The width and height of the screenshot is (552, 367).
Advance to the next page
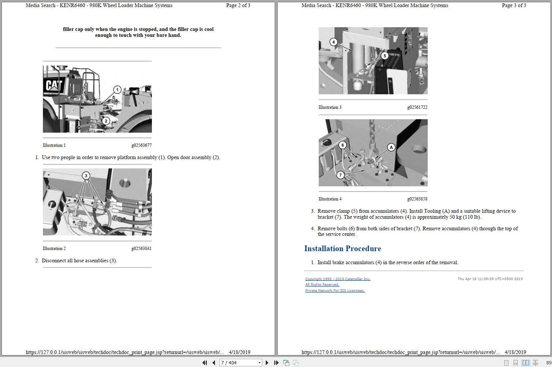coord(267,362)
